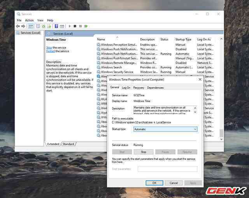This screenshot has height=198, width=249.
Task: Click Network S... log on value
Action: click(205, 63)
